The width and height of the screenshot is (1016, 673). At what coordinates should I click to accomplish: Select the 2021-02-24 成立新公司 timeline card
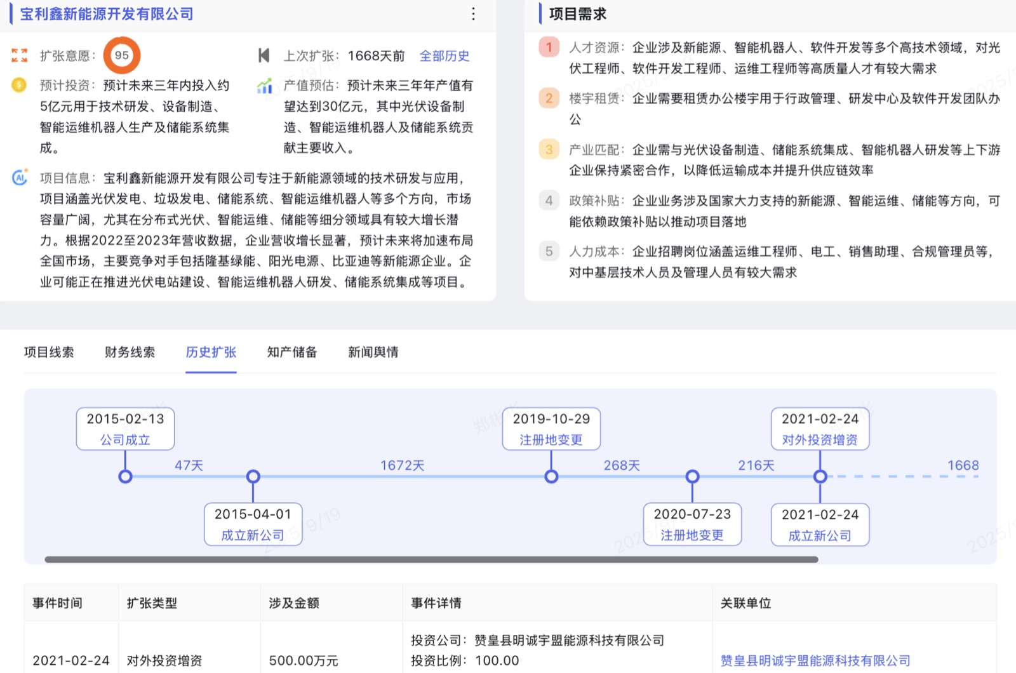820,524
